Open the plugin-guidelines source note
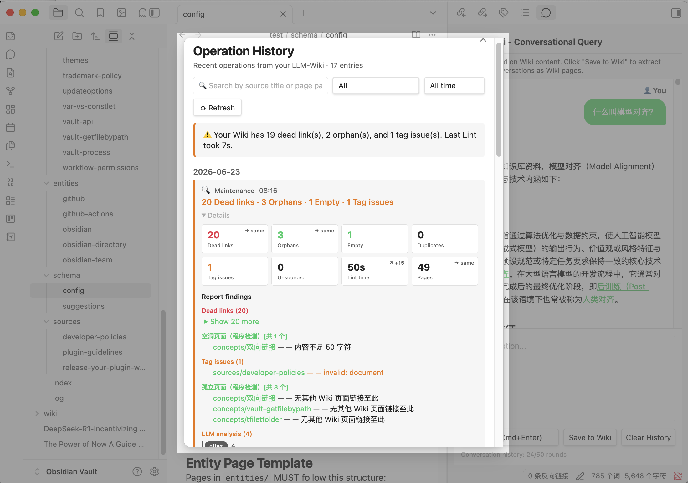Viewport: 688px width, 483px height. 92,352
